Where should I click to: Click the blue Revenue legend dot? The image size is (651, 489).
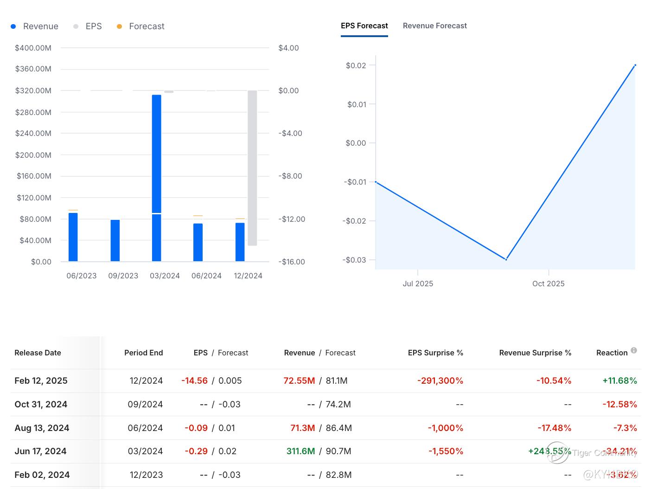[x=13, y=26]
